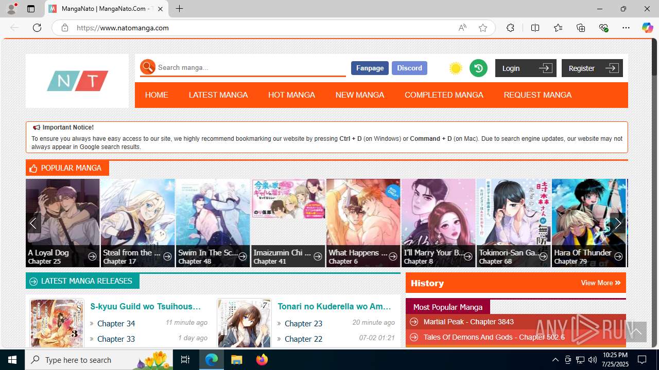Click arrow icon on Swim In The Sc caption
The height and width of the screenshot is (370, 659).
tap(242, 256)
